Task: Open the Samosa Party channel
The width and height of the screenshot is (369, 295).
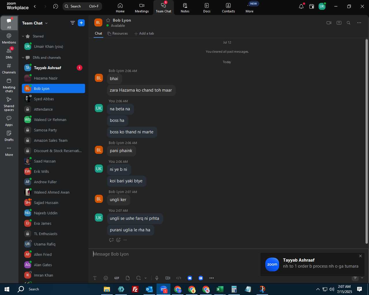Action: (53, 130)
